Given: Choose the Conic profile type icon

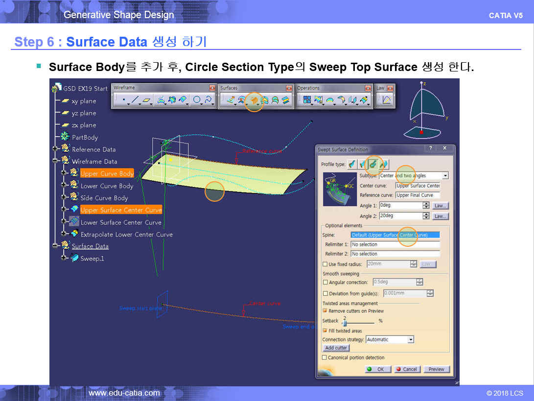Looking at the screenshot, I should pos(384,164).
